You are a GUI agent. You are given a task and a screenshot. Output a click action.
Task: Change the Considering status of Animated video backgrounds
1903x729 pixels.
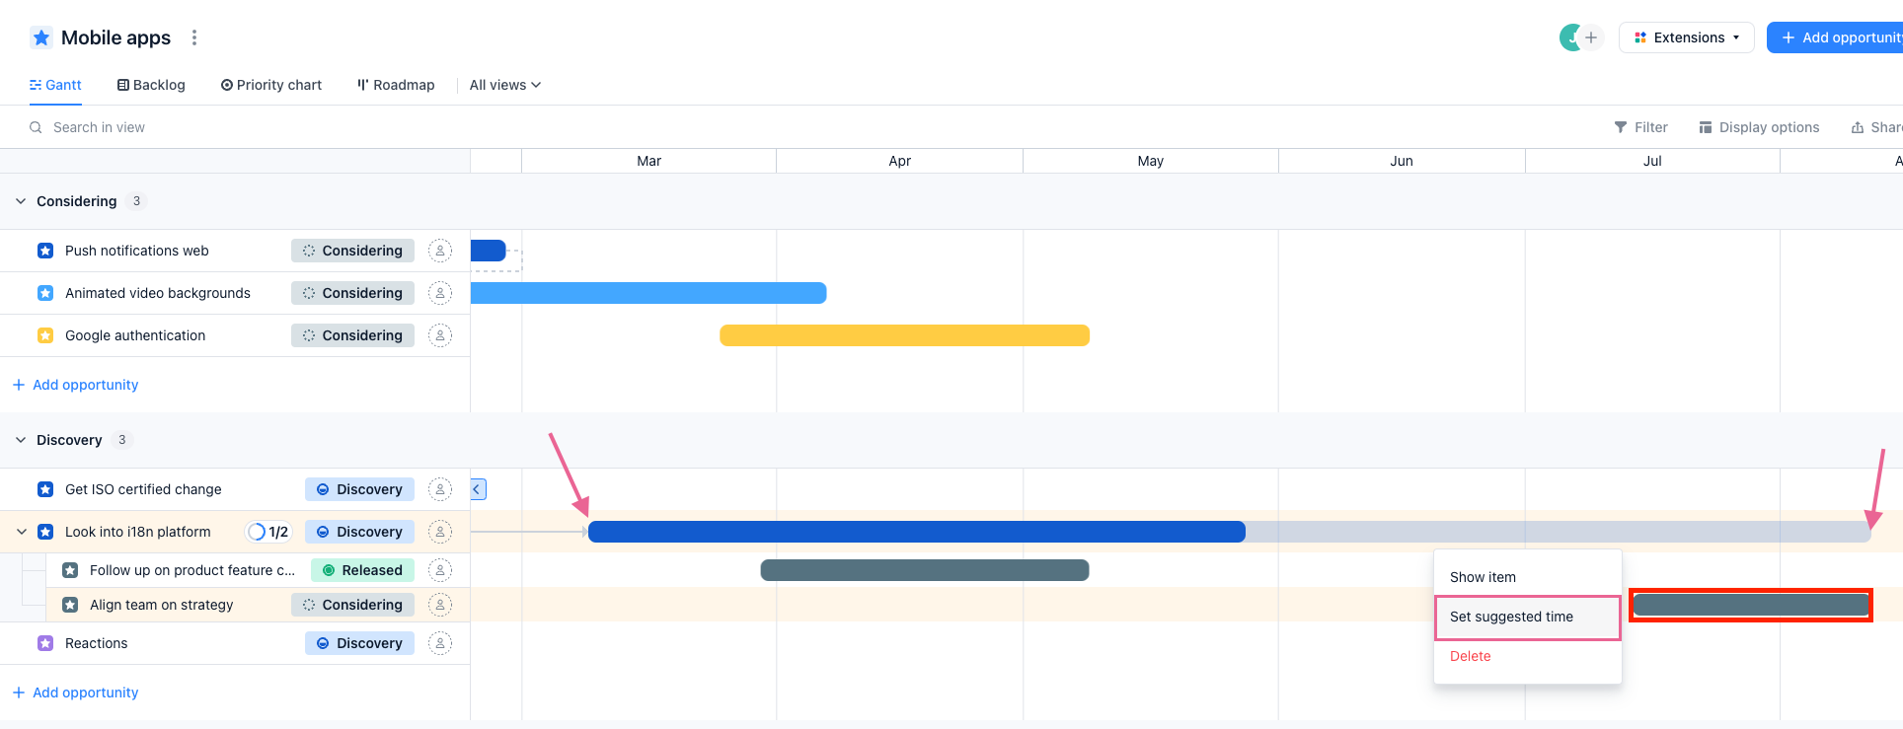coord(352,293)
